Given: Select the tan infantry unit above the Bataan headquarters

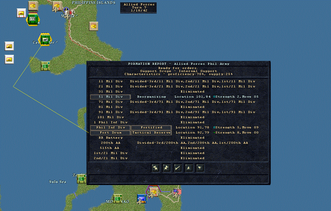Looking at the screenshot, I should point(33,6).
